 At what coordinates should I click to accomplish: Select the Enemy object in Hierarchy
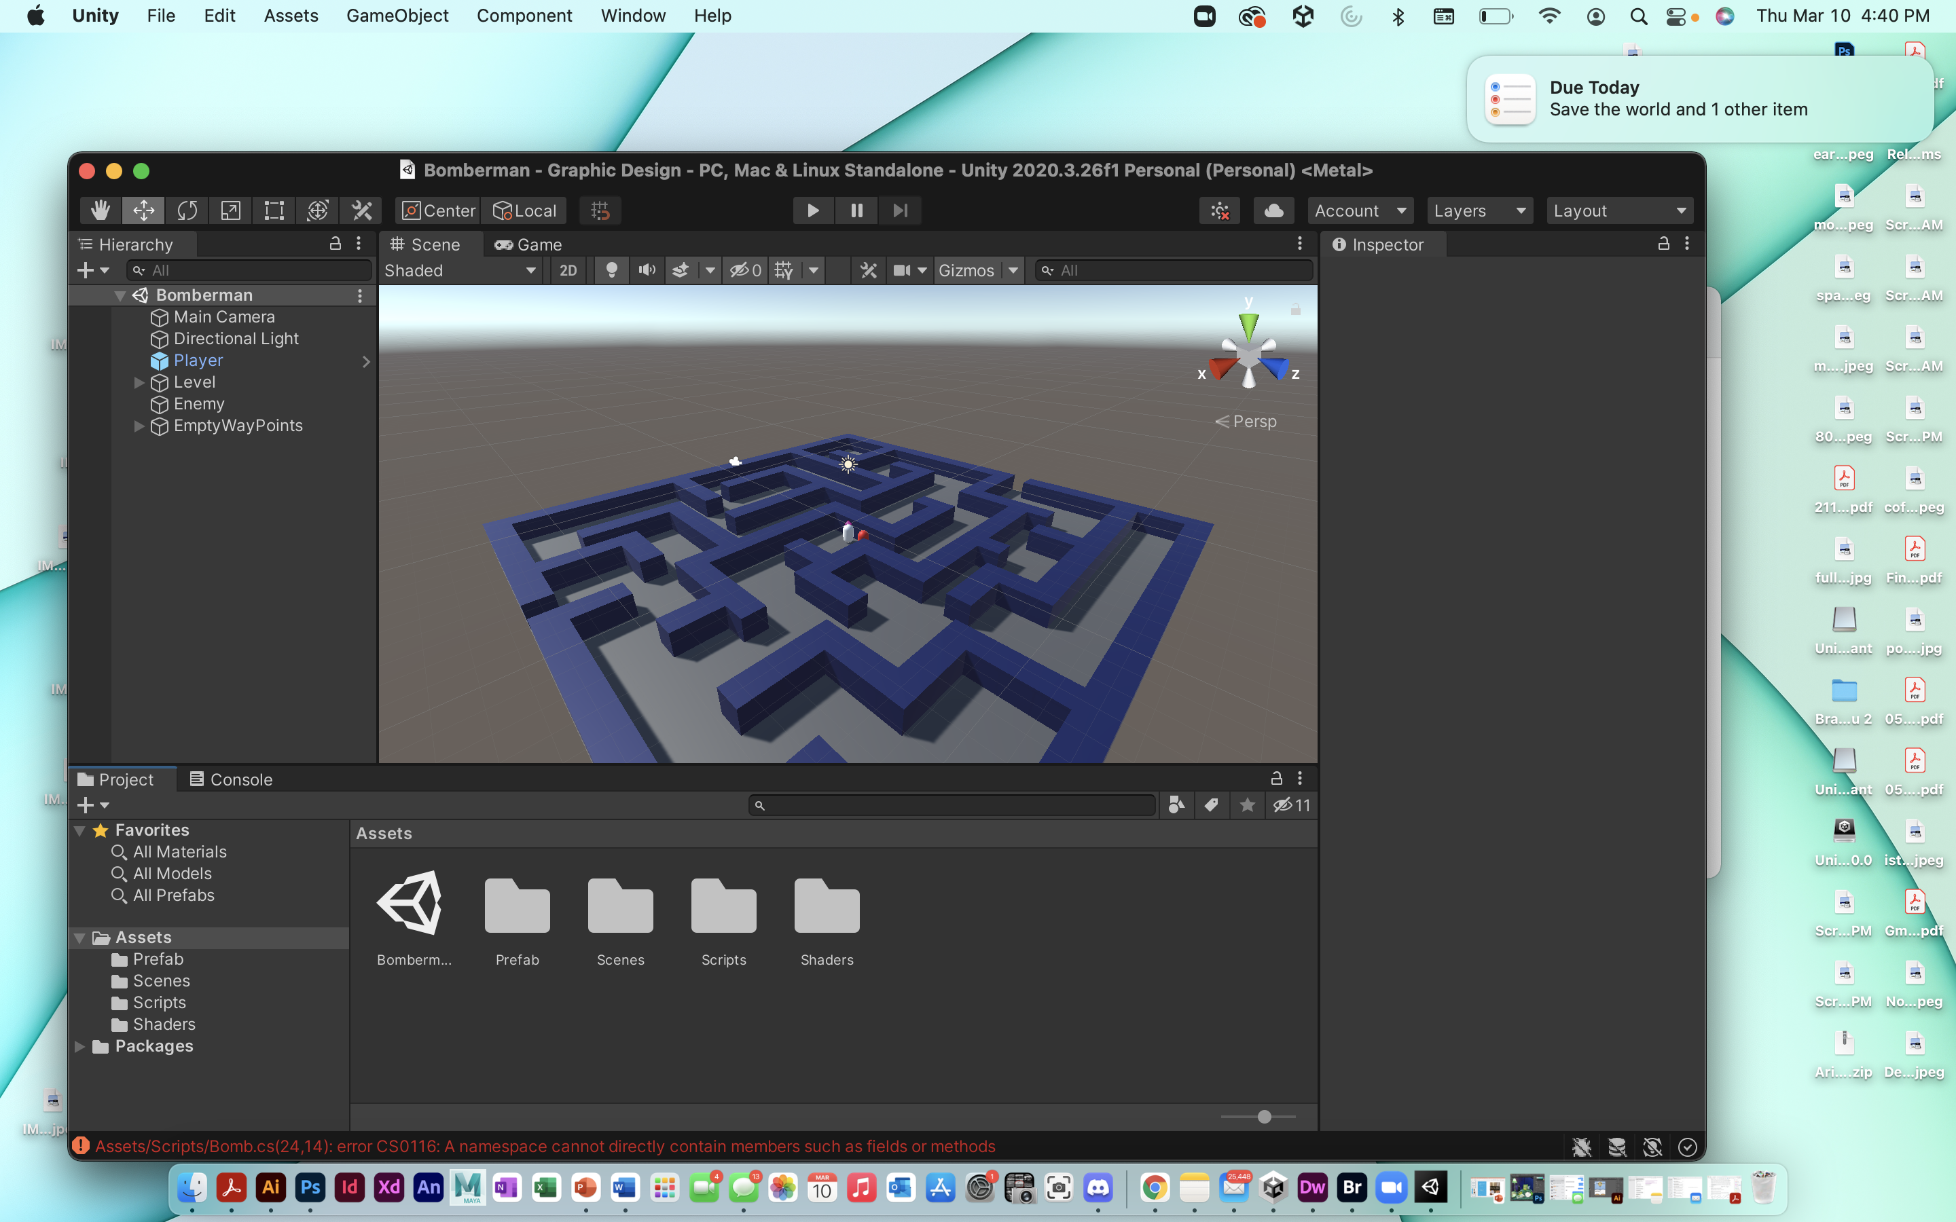tap(199, 404)
